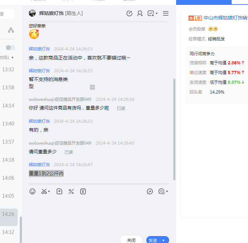Open the hamburger menu in chat header
Viewport: 248px width, 243px height.
[x=166, y=13]
